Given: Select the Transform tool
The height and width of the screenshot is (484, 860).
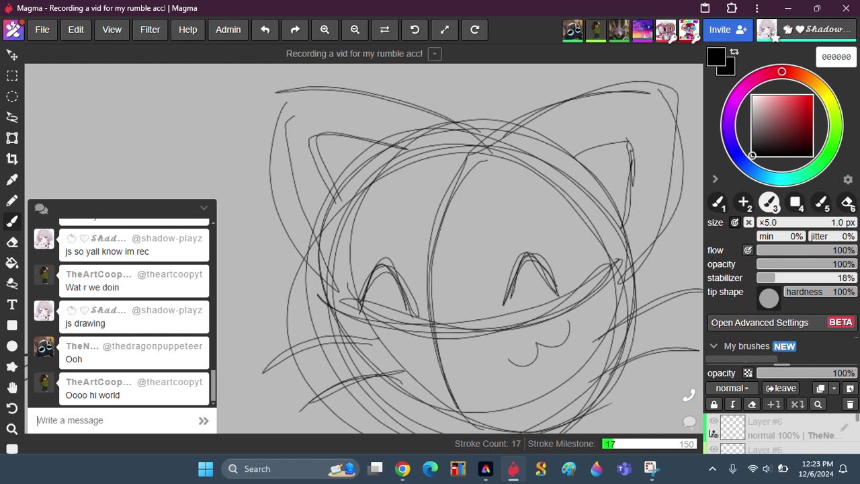Looking at the screenshot, I should click(x=12, y=138).
